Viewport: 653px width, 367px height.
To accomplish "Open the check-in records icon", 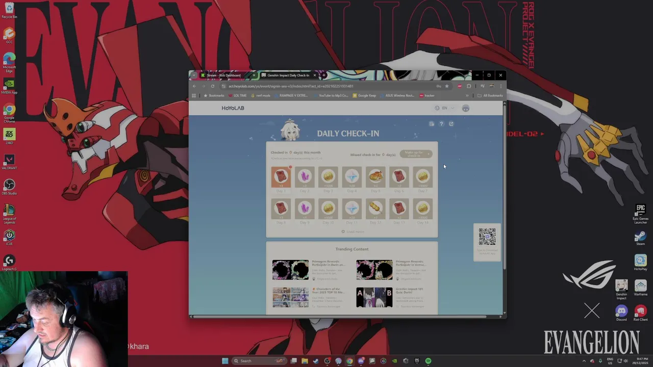I will (432, 124).
